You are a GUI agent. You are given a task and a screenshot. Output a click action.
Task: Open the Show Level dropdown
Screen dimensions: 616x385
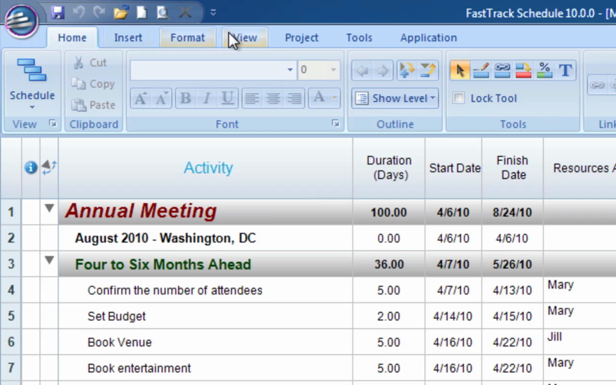point(395,98)
